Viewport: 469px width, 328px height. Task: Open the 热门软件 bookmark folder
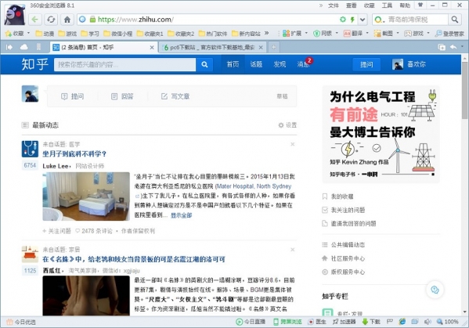point(213,34)
